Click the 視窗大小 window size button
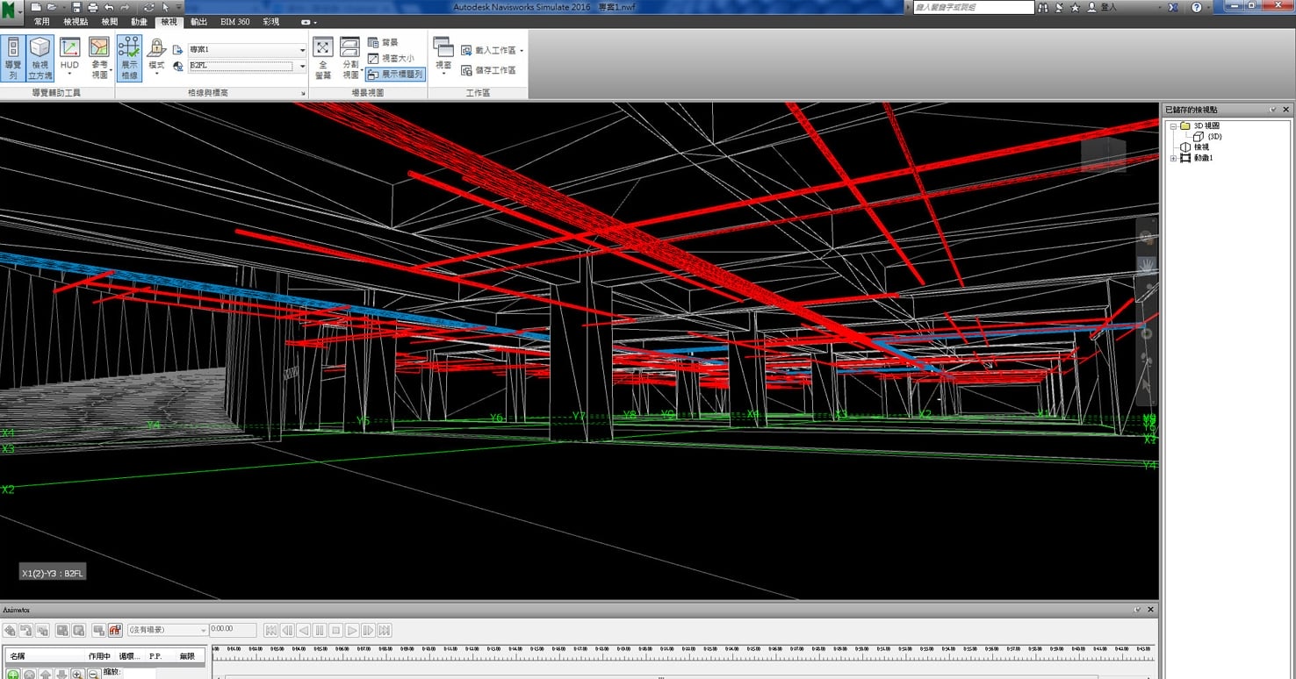 391,58
